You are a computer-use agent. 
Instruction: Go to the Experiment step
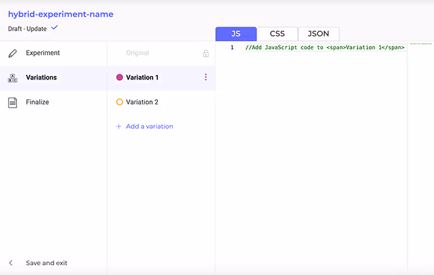53,53
